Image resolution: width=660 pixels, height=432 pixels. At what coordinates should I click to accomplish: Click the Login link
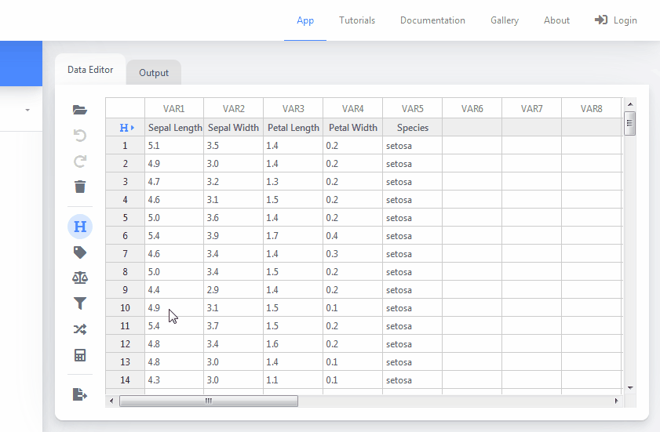tap(616, 20)
